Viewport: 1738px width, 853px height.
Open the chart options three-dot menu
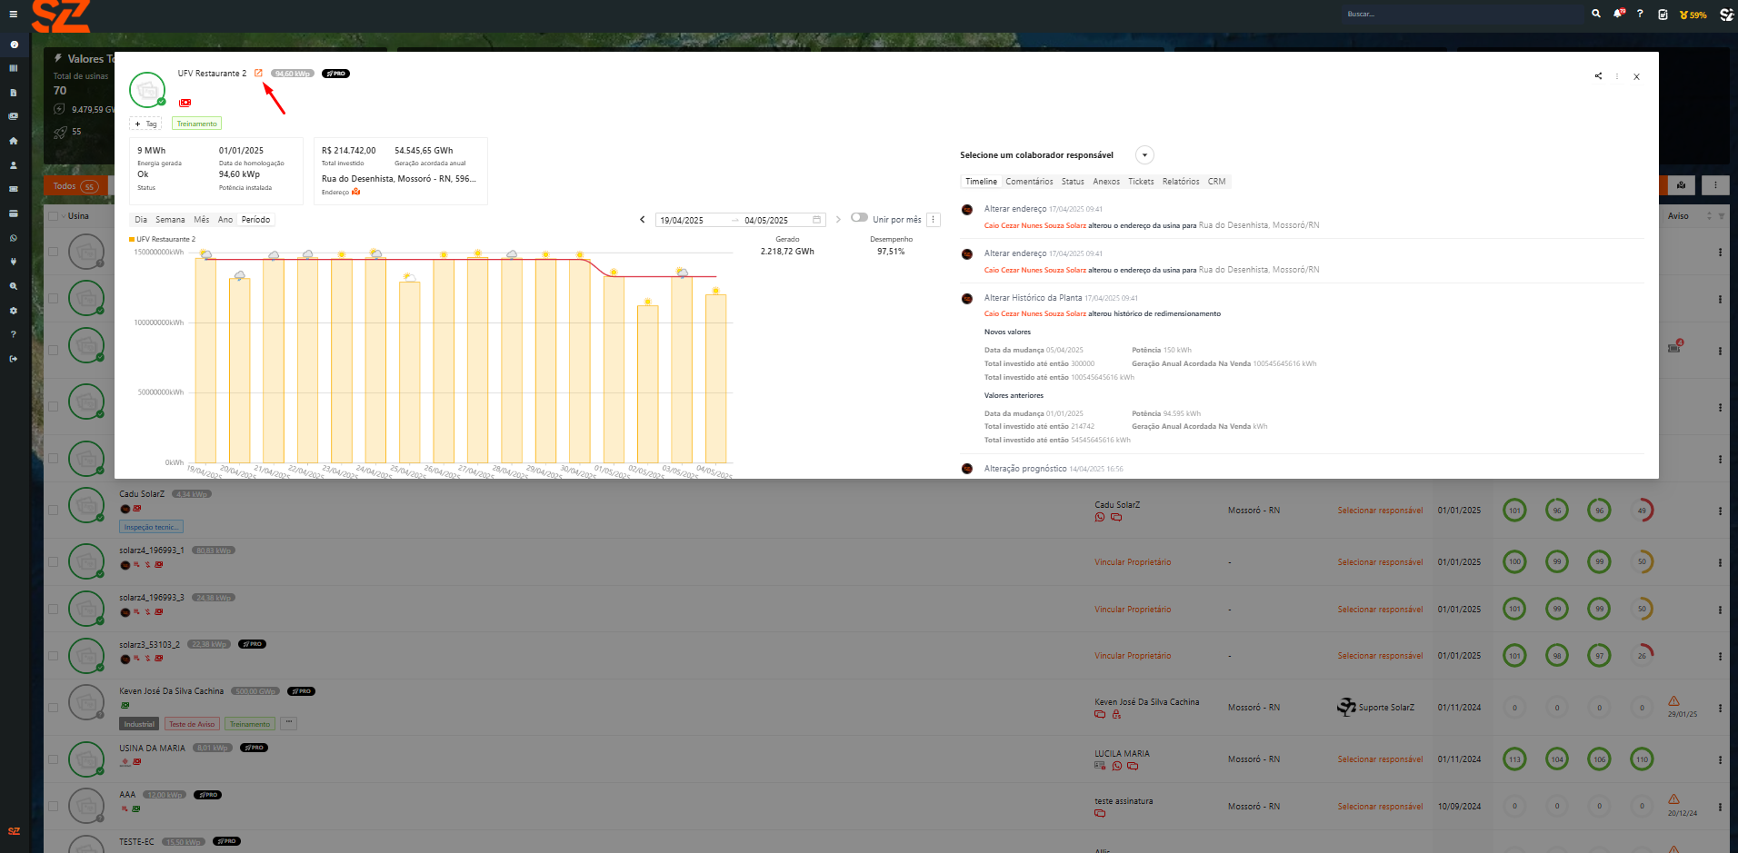click(933, 220)
